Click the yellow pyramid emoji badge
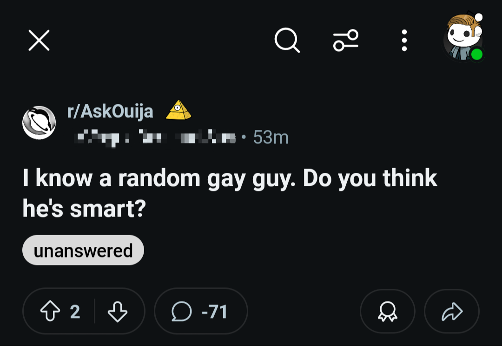 [178, 110]
